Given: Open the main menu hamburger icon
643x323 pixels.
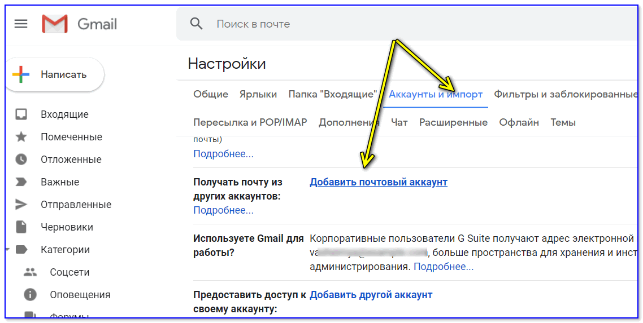Looking at the screenshot, I should [x=21, y=24].
